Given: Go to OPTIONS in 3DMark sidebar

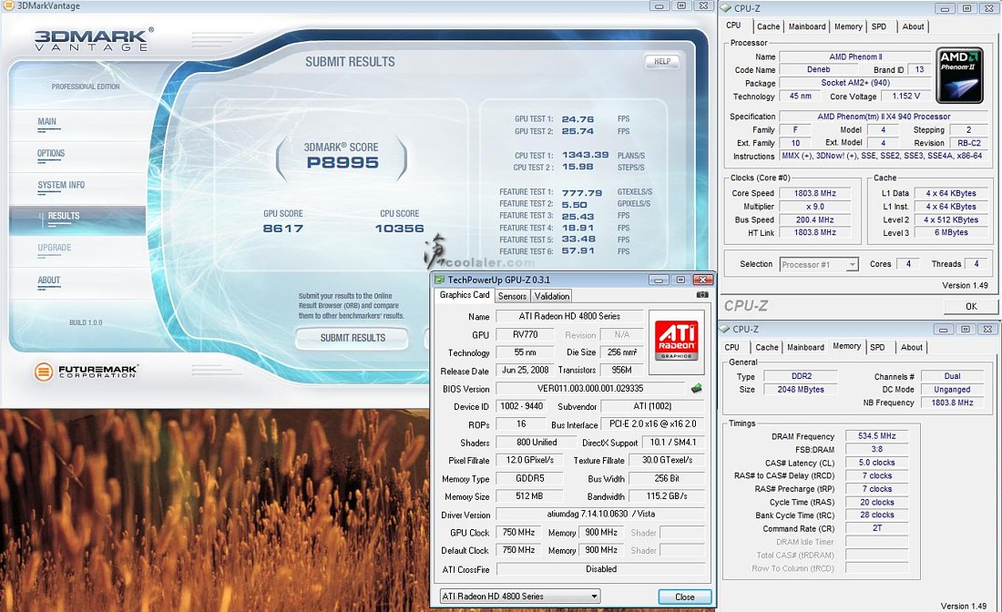Looking at the screenshot, I should [x=51, y=154].
